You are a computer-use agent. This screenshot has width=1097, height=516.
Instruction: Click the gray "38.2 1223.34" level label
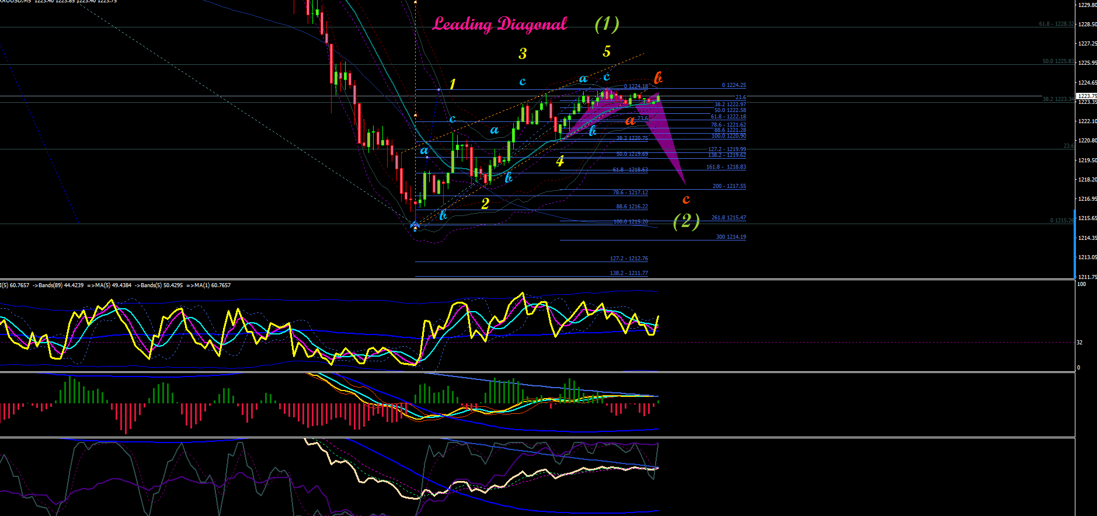point(1058,99)
